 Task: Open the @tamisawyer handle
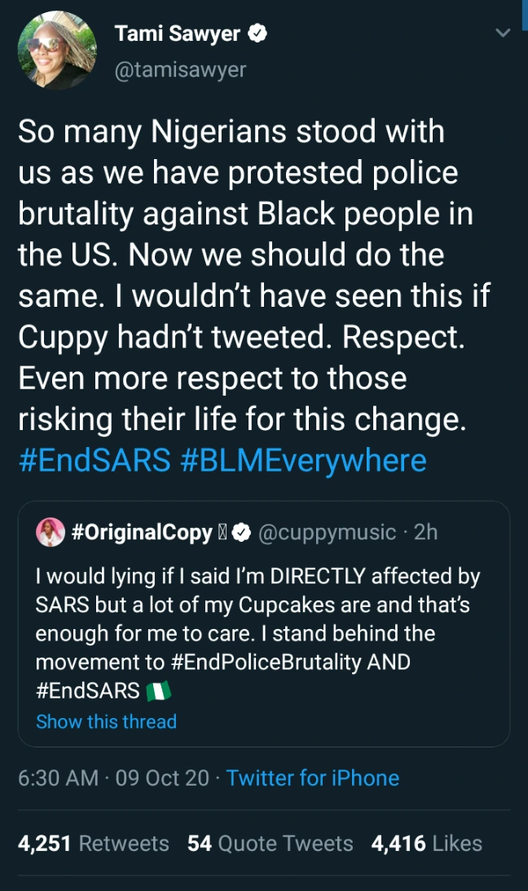click(x=180, y=70)
